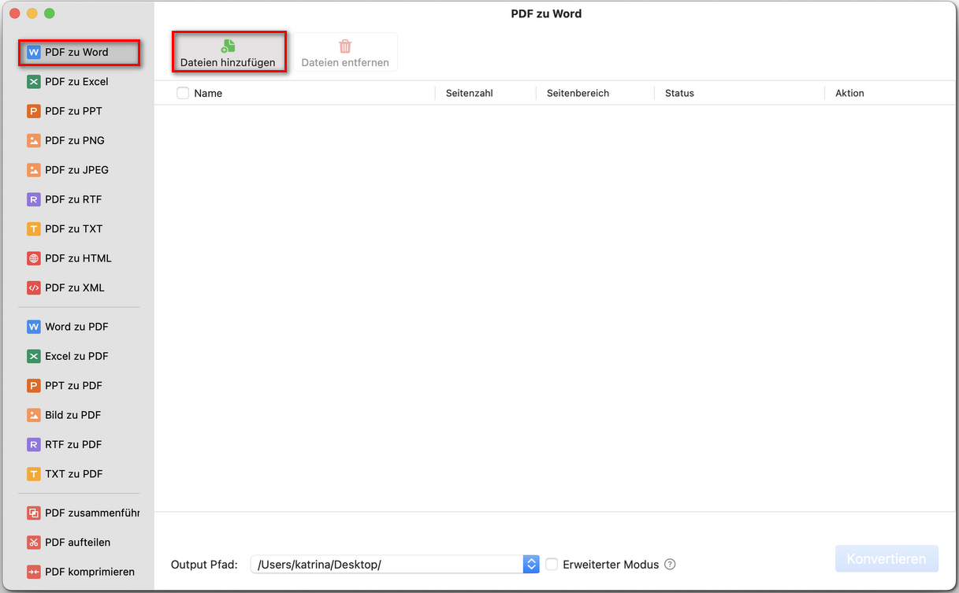
Task: Select PDF zu PNG conversion mode
Action: [x=72, y=140]
